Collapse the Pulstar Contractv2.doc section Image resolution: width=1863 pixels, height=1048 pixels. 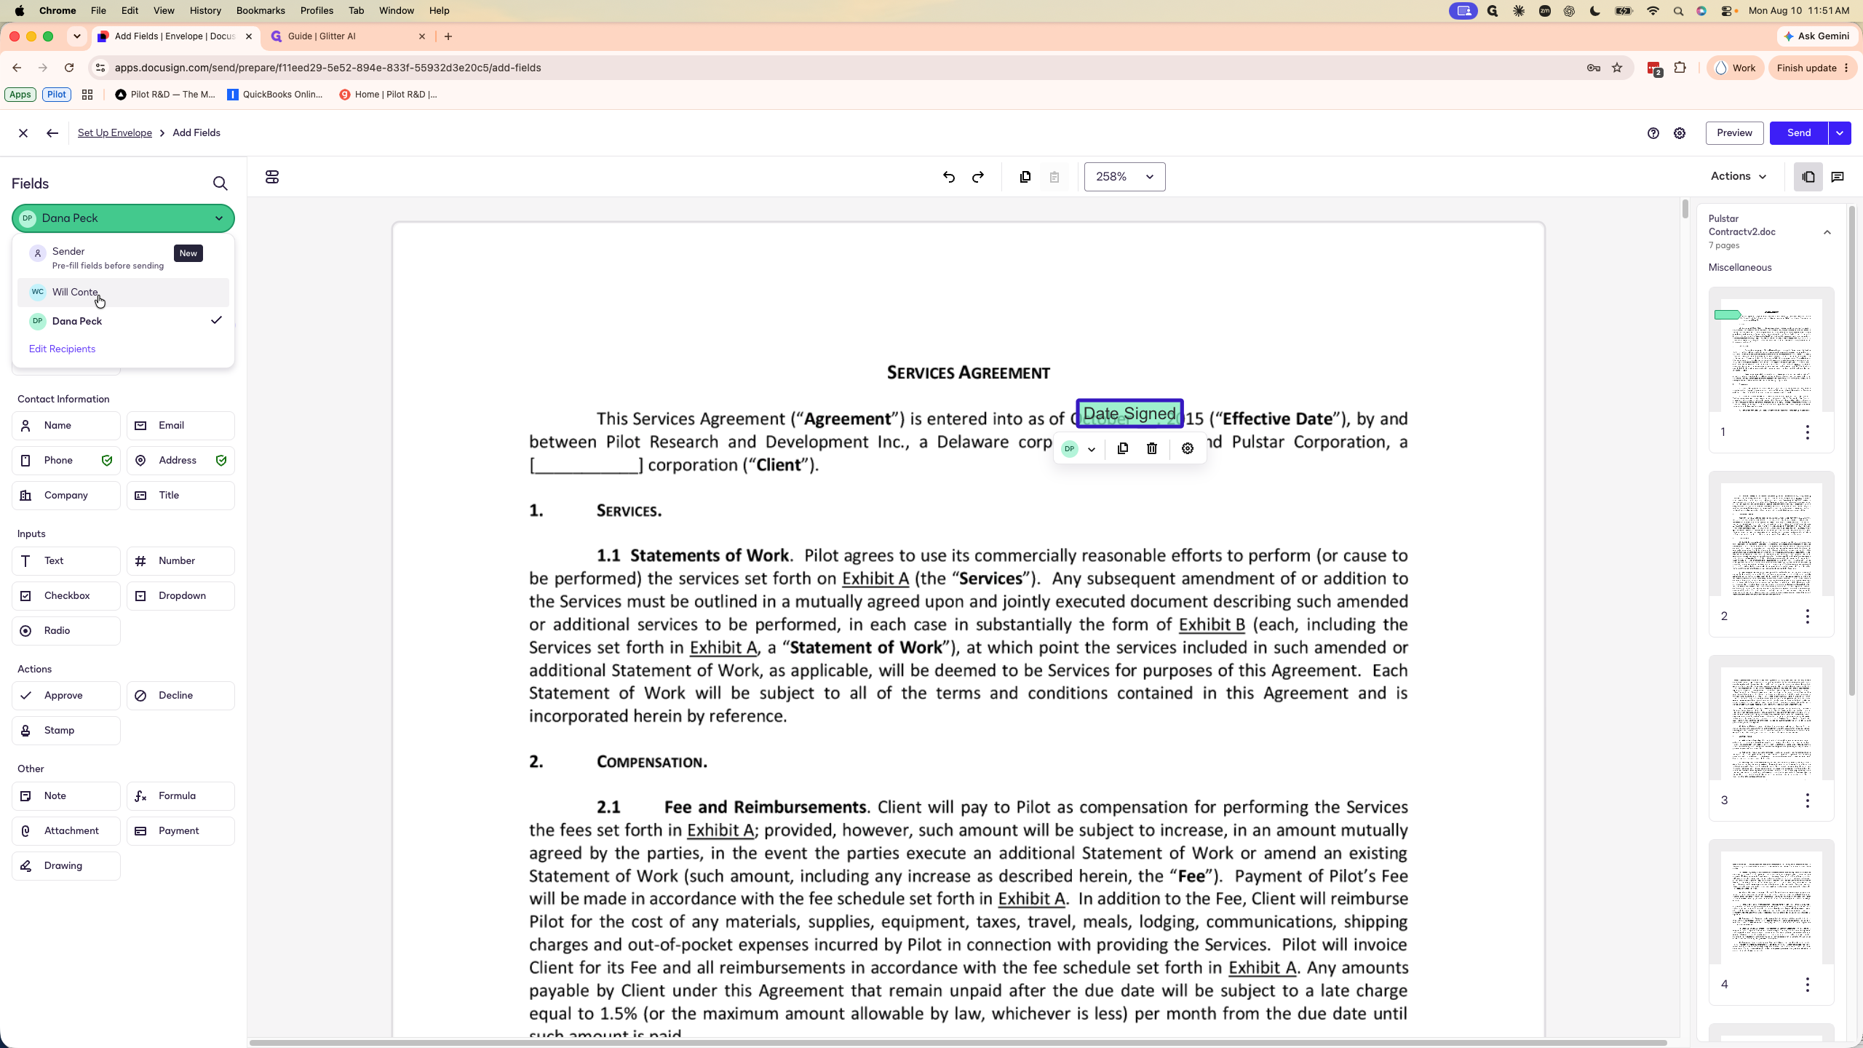pyautogui.click(x=1827, y=232)
